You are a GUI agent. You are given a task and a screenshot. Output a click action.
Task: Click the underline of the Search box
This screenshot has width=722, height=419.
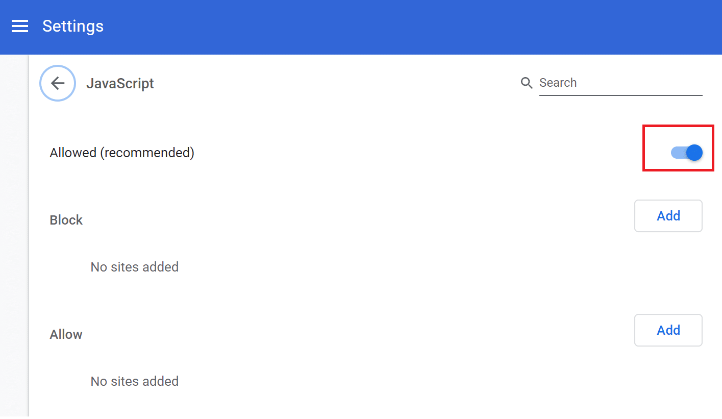(x=620, y=95)
